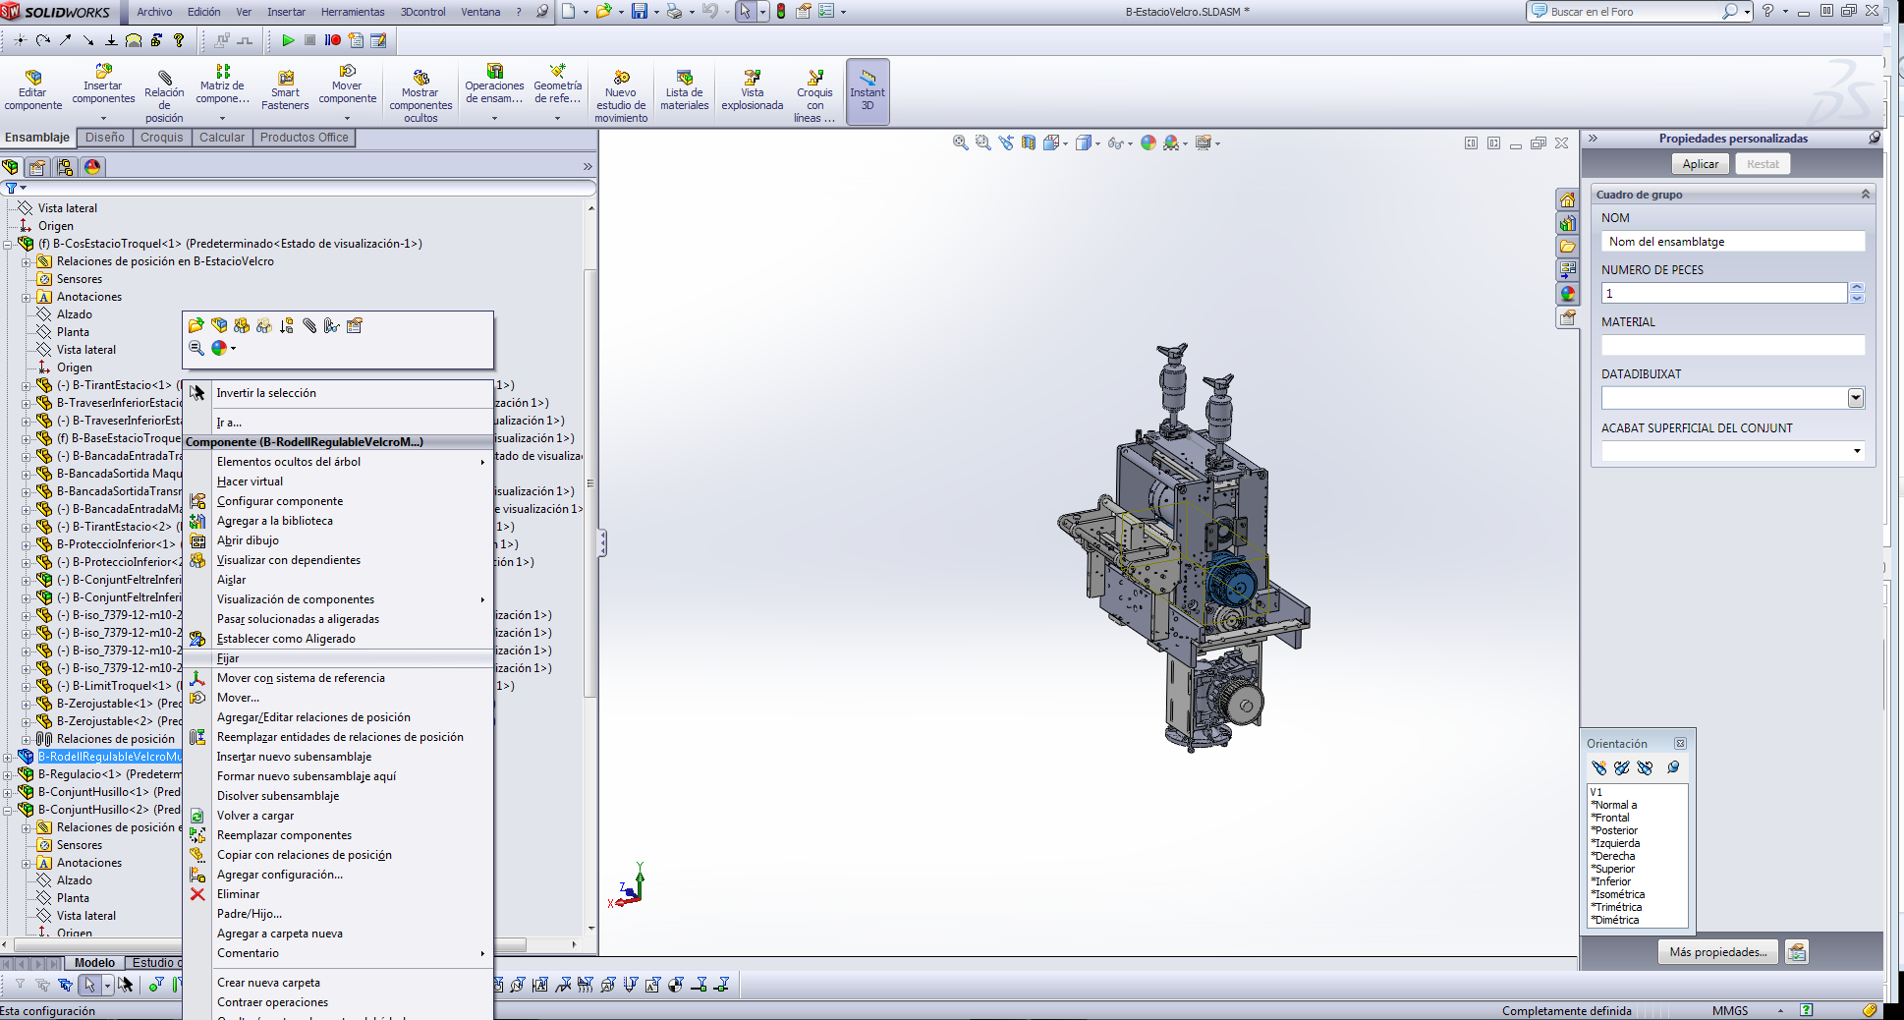Click the rebuild traffic light icon

click(781, 12)
